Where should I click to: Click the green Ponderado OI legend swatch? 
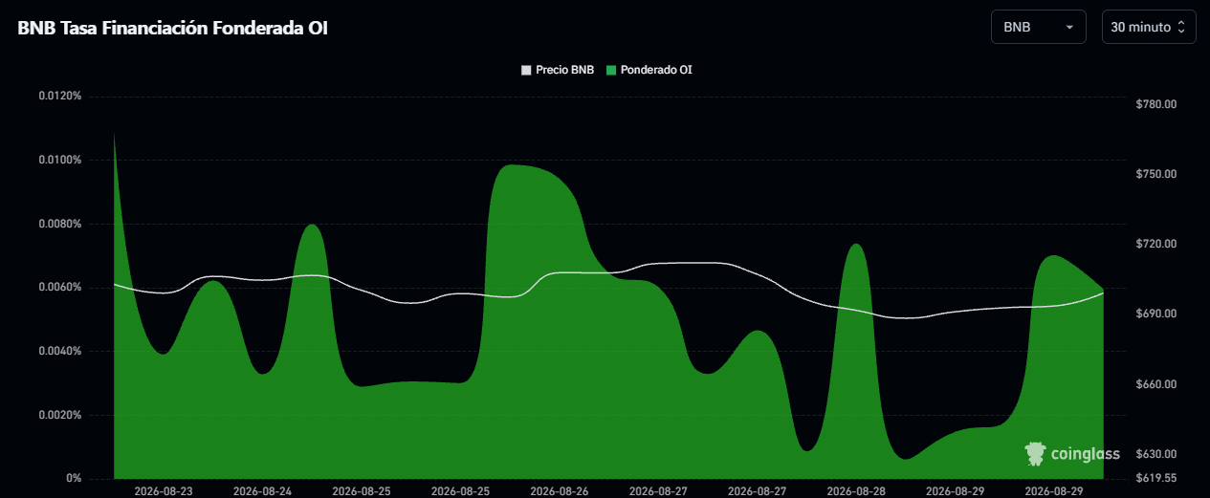(x=612, y=70)
